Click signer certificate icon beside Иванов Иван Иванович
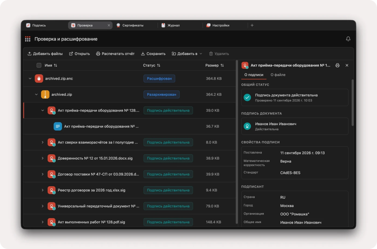Viewport: 377px width, 249px height. [x=247, y=126]
